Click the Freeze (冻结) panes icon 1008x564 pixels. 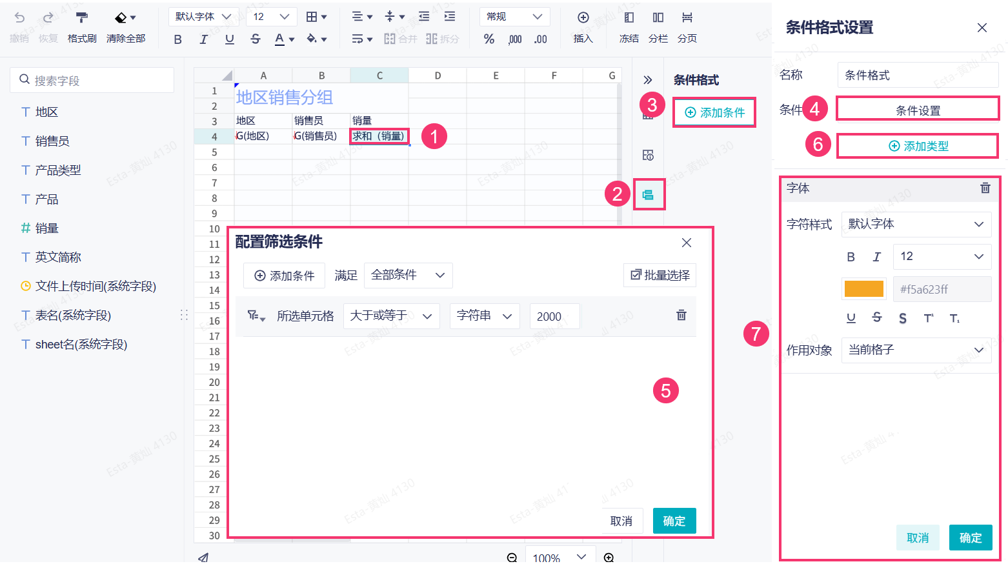[629, 17]
